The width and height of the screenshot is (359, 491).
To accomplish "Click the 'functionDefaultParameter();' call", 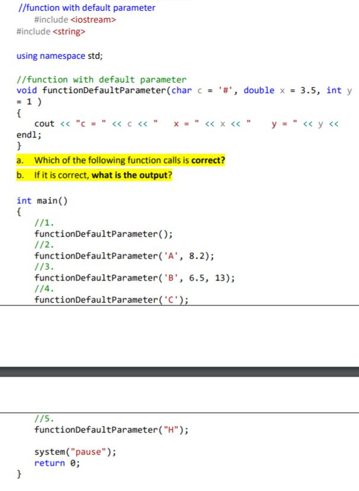I will [103, 234].
